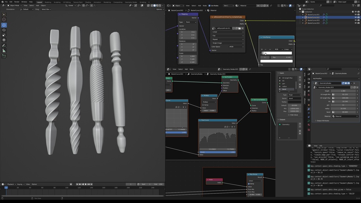Add a new group input with plus button
361x203 pixels.
click(300, 78)
